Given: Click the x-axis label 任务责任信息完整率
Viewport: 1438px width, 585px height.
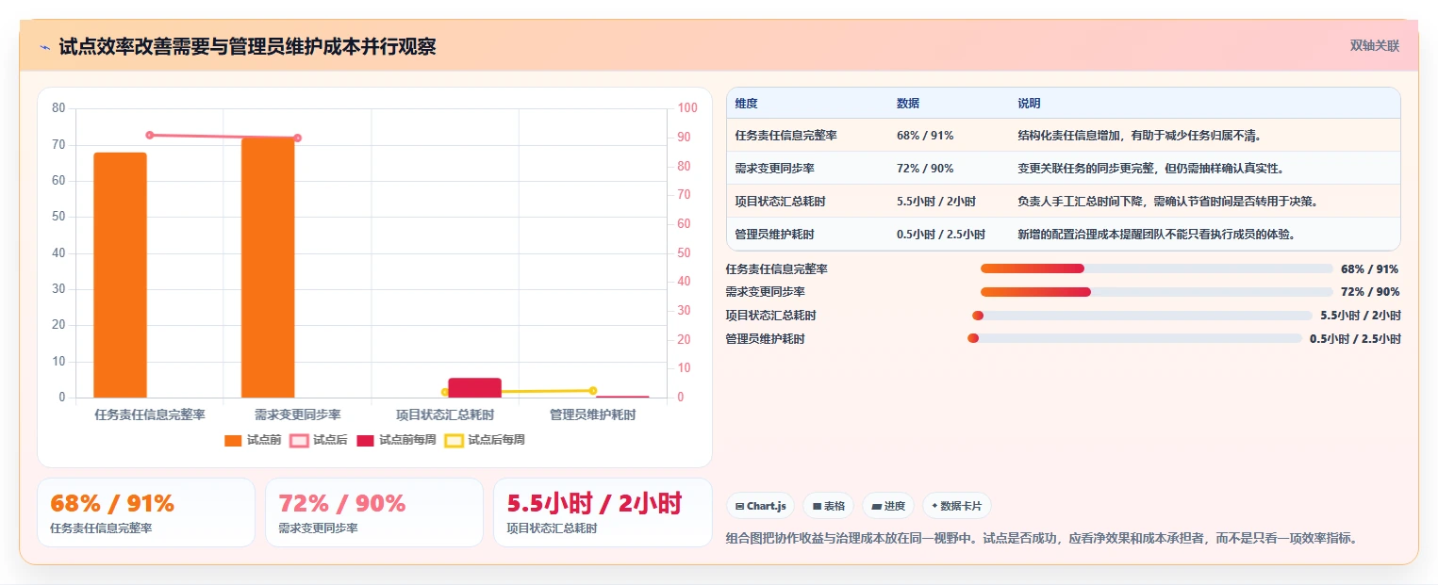Looking at the screenshot, I should pyautogui.click(x=150, y=414).
